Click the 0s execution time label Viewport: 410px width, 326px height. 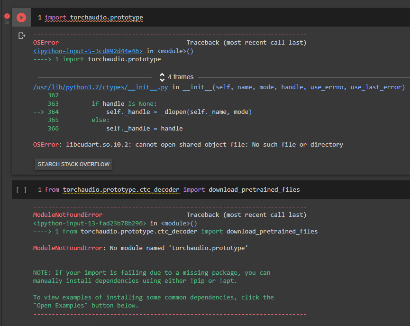[x=7, y=22]
